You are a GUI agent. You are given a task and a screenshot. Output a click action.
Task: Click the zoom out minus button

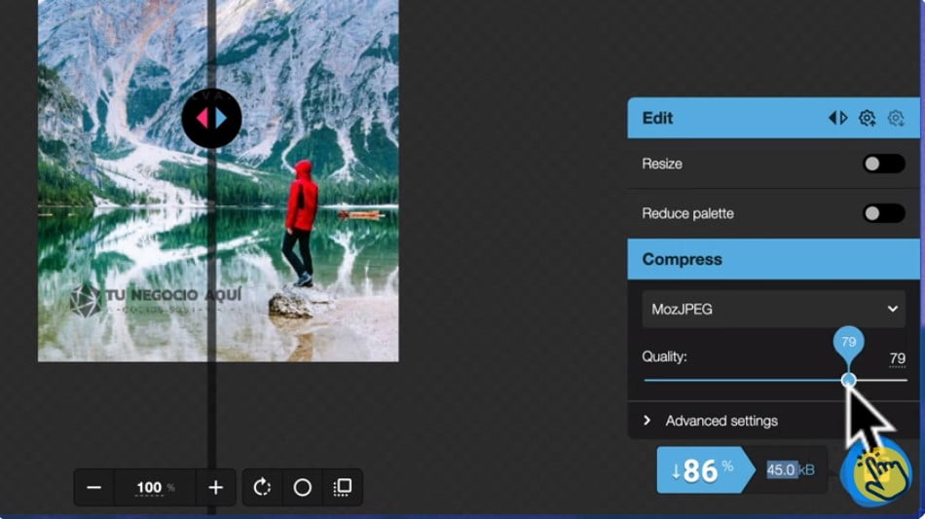point(93,488)
